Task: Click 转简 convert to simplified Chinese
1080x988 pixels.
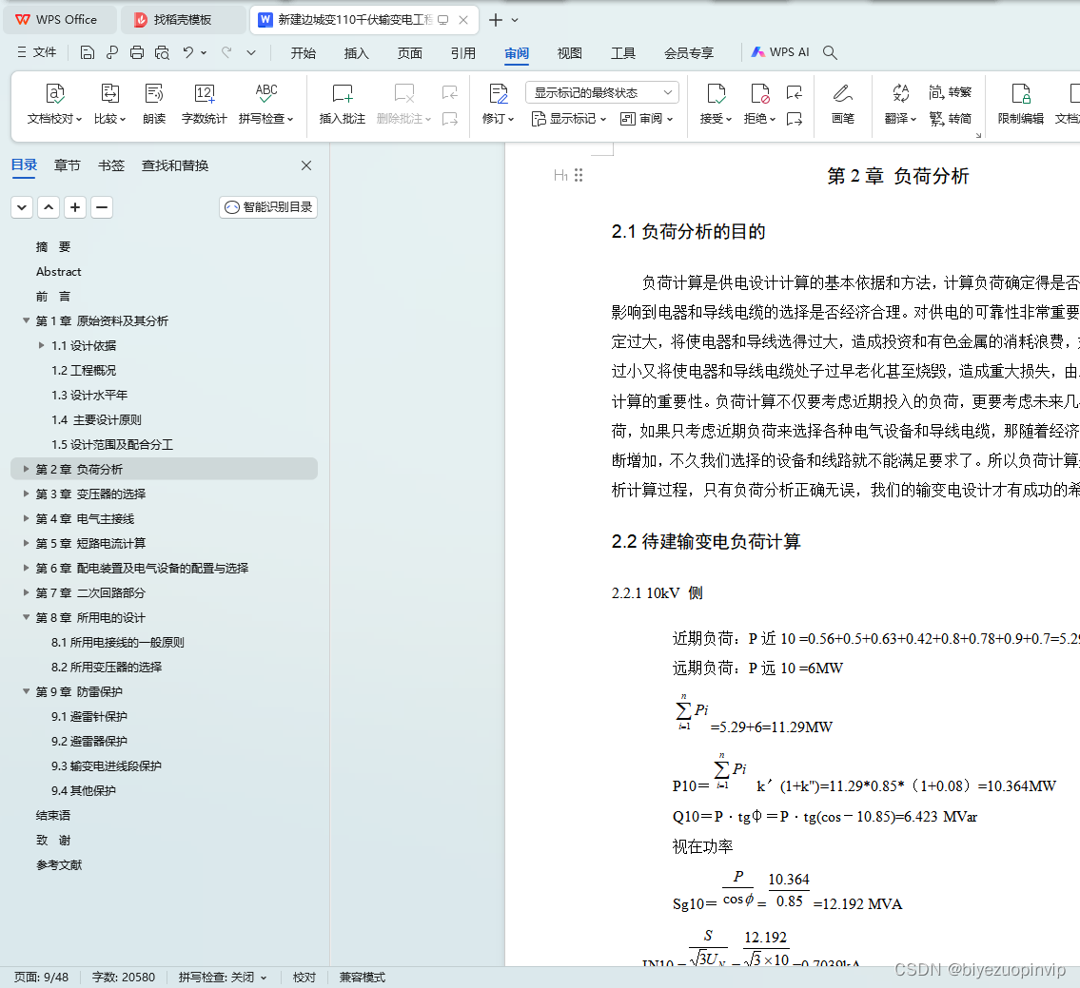Action: [950, 119]
